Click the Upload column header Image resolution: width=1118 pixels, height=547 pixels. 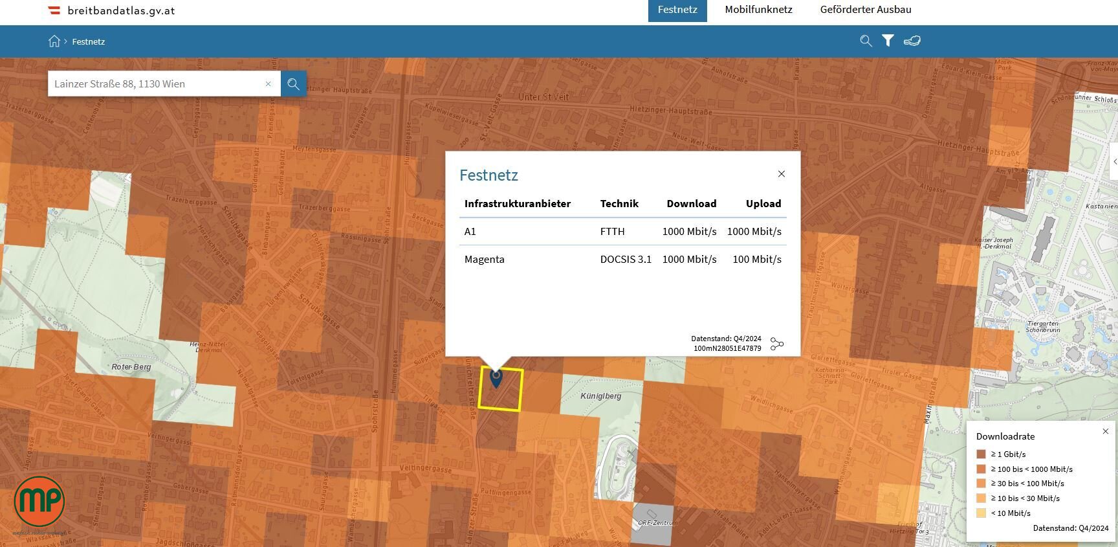tap(763, 203)
